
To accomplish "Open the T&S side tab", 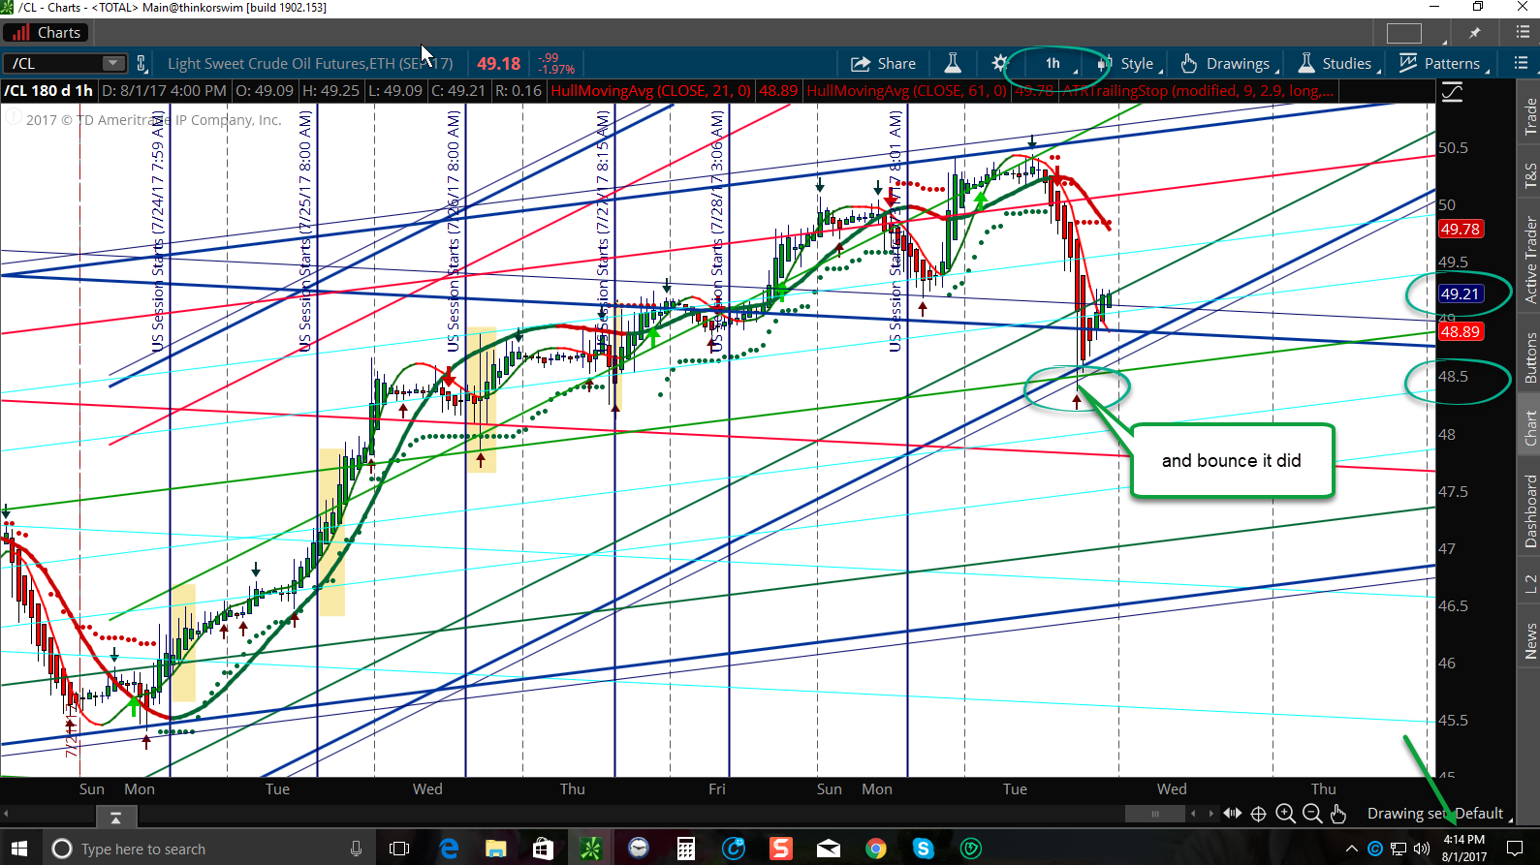I will click(x=1530, y=175).
